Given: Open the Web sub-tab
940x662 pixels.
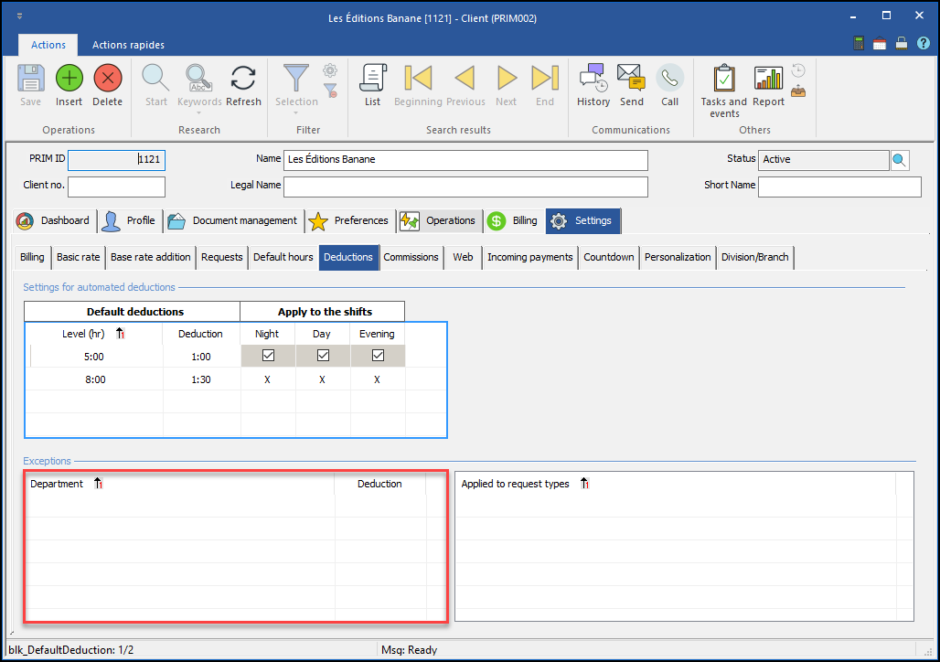Looking at the screenshot, I should pos(463,257).
